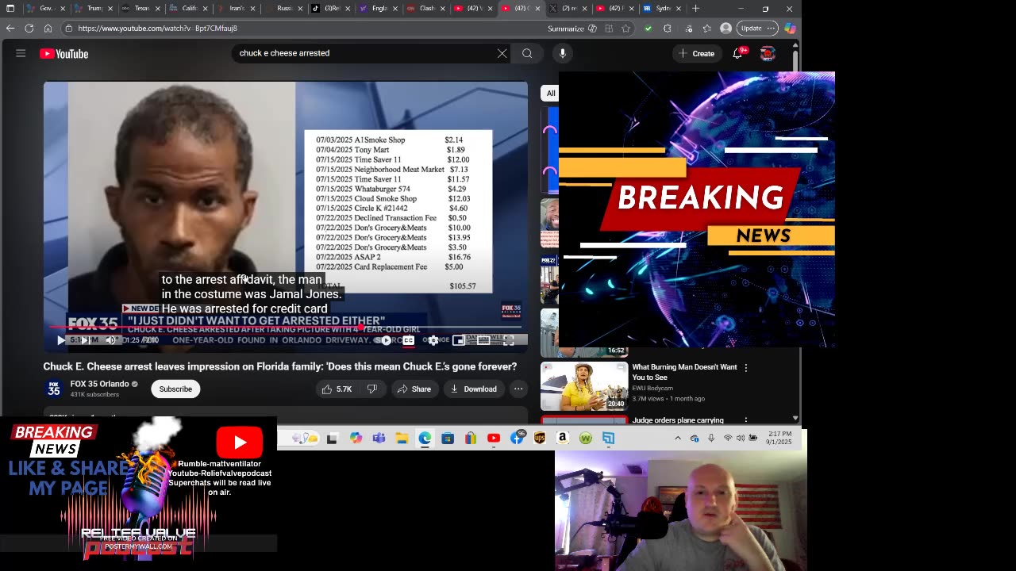The width and height of the screenshot is (1016, 571).
Task: Open the YouTube hamburger guide menu
Action: pos(21,53)
